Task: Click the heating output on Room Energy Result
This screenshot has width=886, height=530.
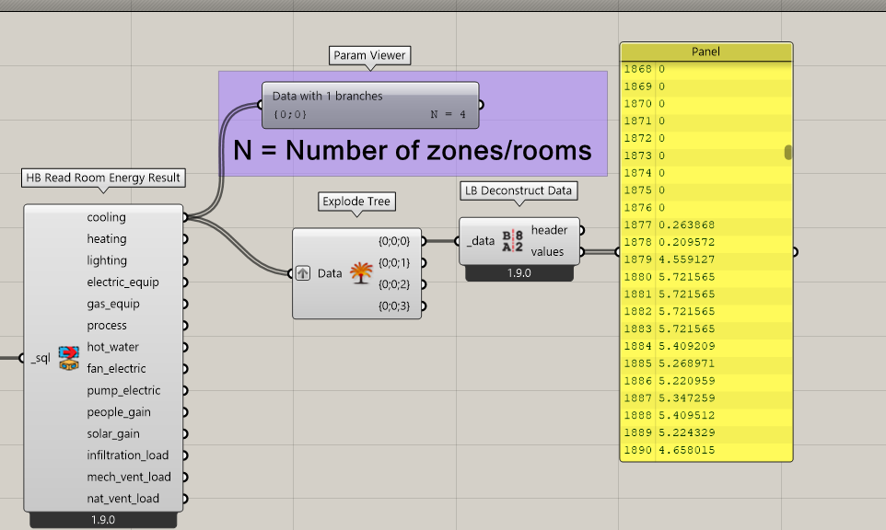Action: click(107, 238)
